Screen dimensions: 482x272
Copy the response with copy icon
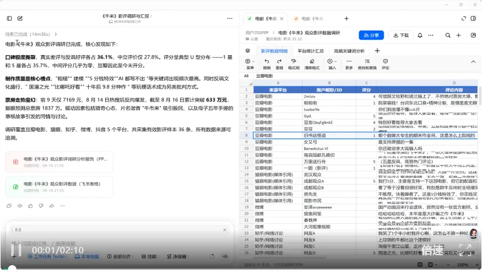pyautogui.click(x=9, y=206)
